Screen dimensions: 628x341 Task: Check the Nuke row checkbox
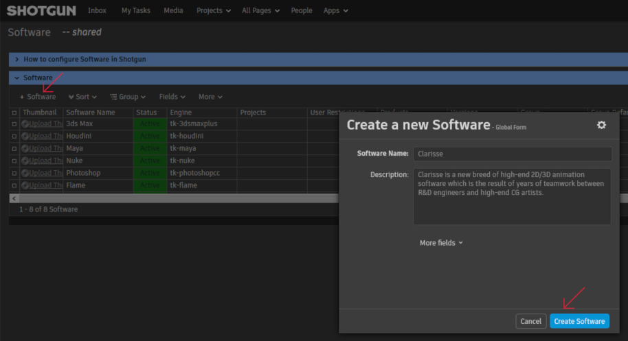click(x=14, y=161)
